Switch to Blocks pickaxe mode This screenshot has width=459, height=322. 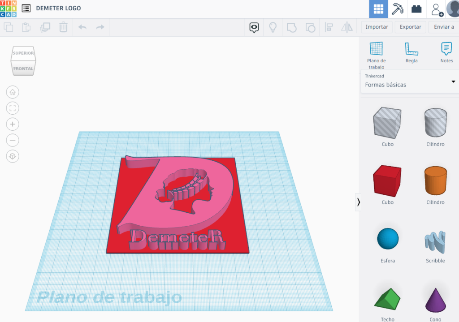coord(398,9)
